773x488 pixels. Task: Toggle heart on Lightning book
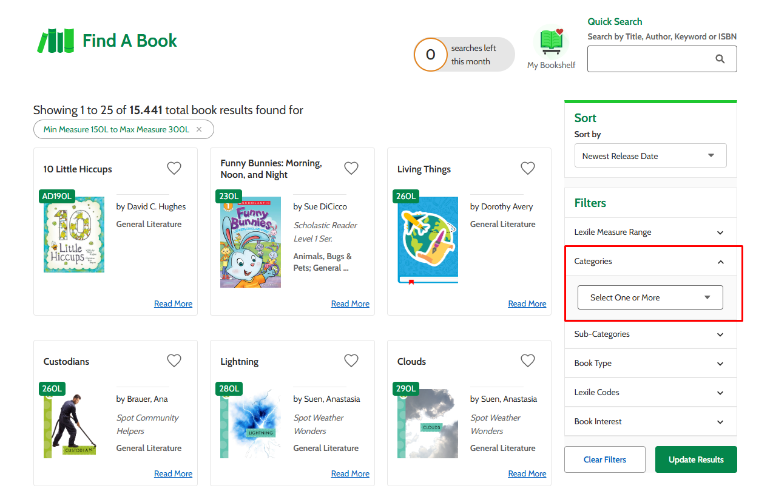351,361
